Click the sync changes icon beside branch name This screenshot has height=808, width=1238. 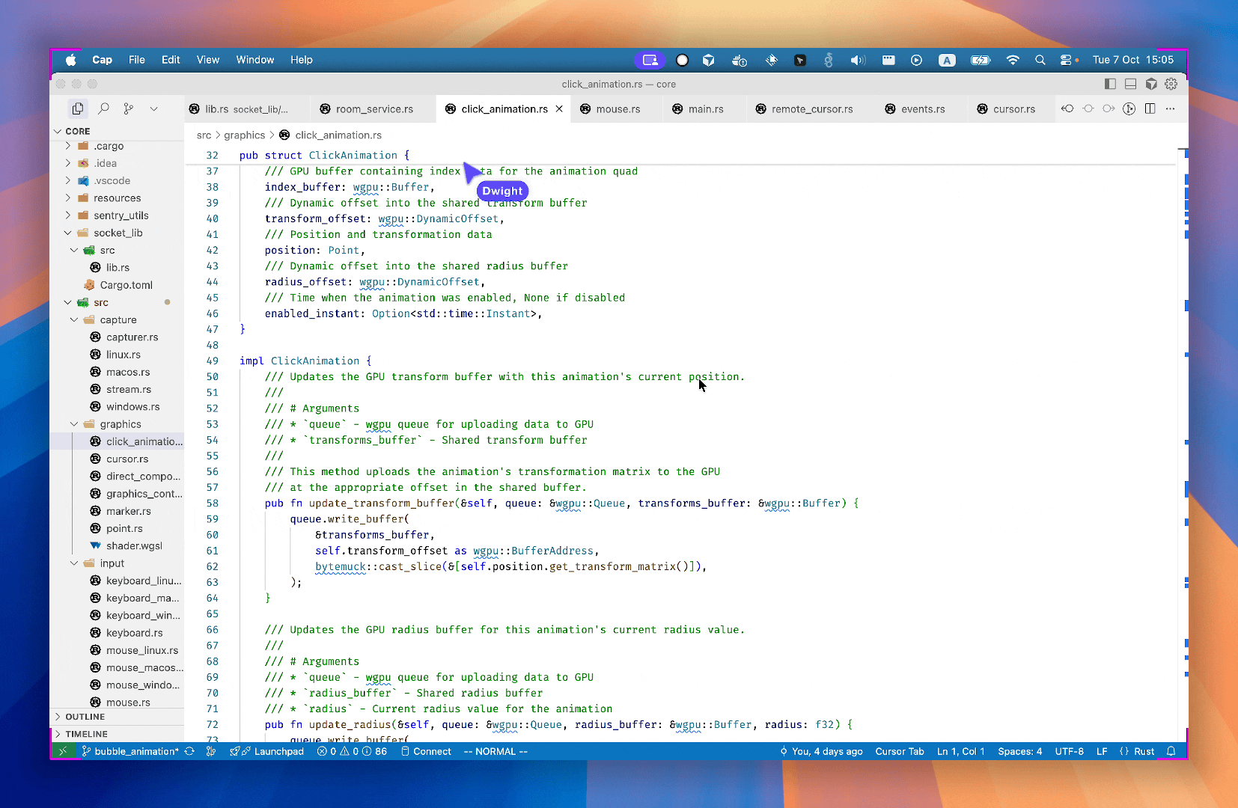pyautogui.click(x=189, y=751)
